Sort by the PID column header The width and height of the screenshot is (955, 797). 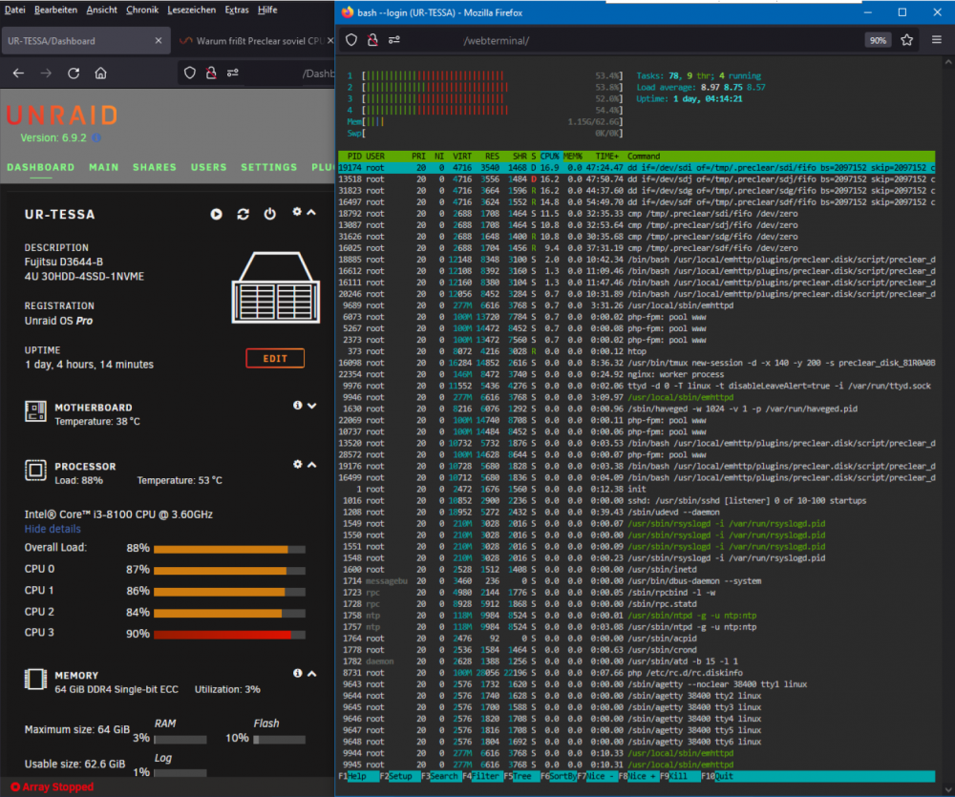point(354,157)
